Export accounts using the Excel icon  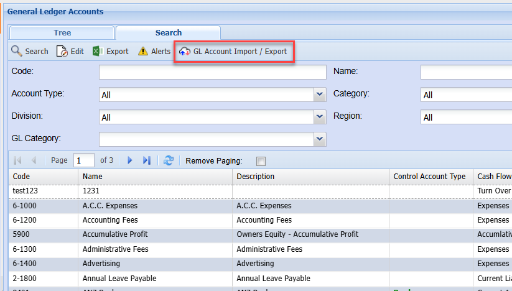pos(98,52)
